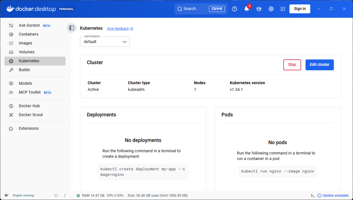Image resolution: width=353 pixels, height=200 pixels.
Task: Click the kubeadm cluster type value
Action: click(136, 89)
